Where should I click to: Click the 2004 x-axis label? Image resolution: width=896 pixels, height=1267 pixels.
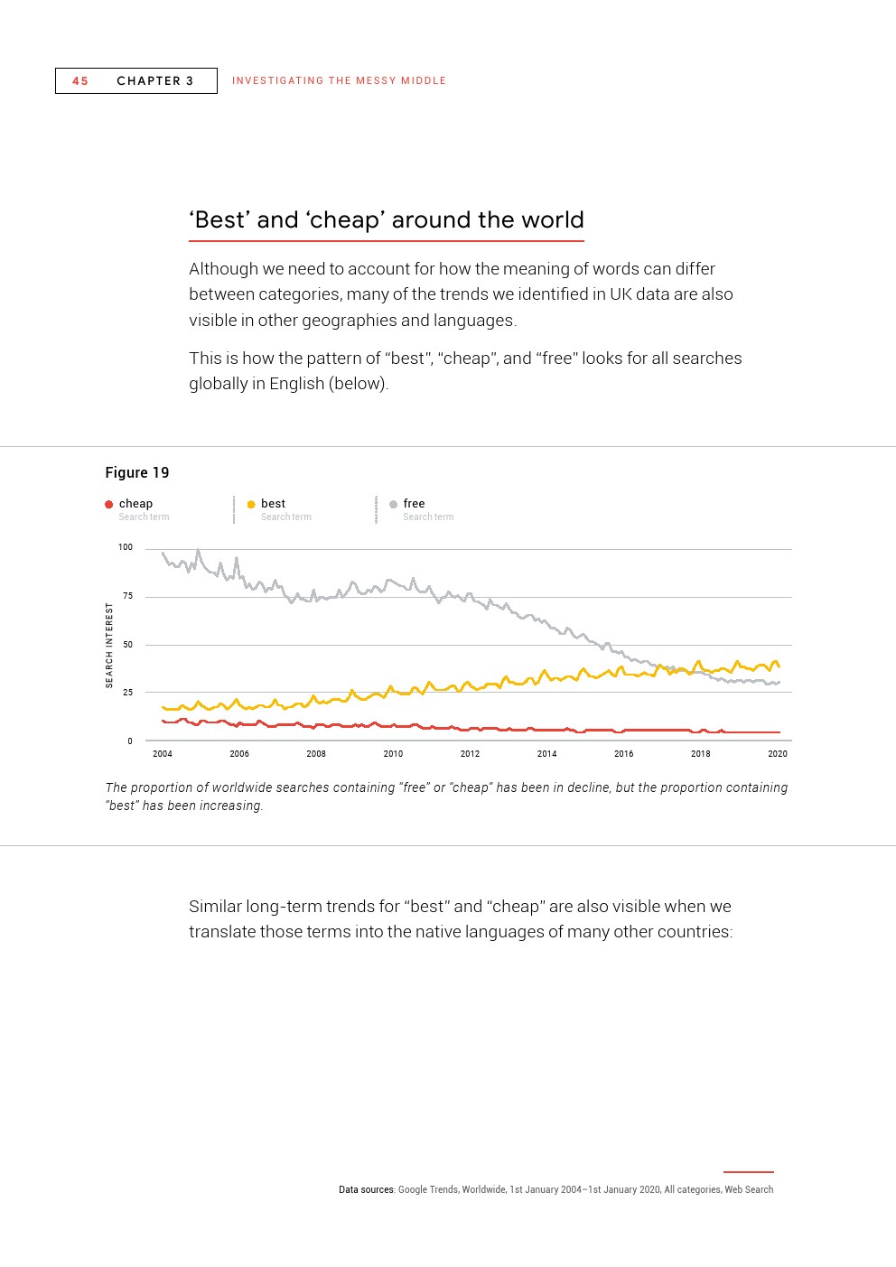tap(163, 753)
